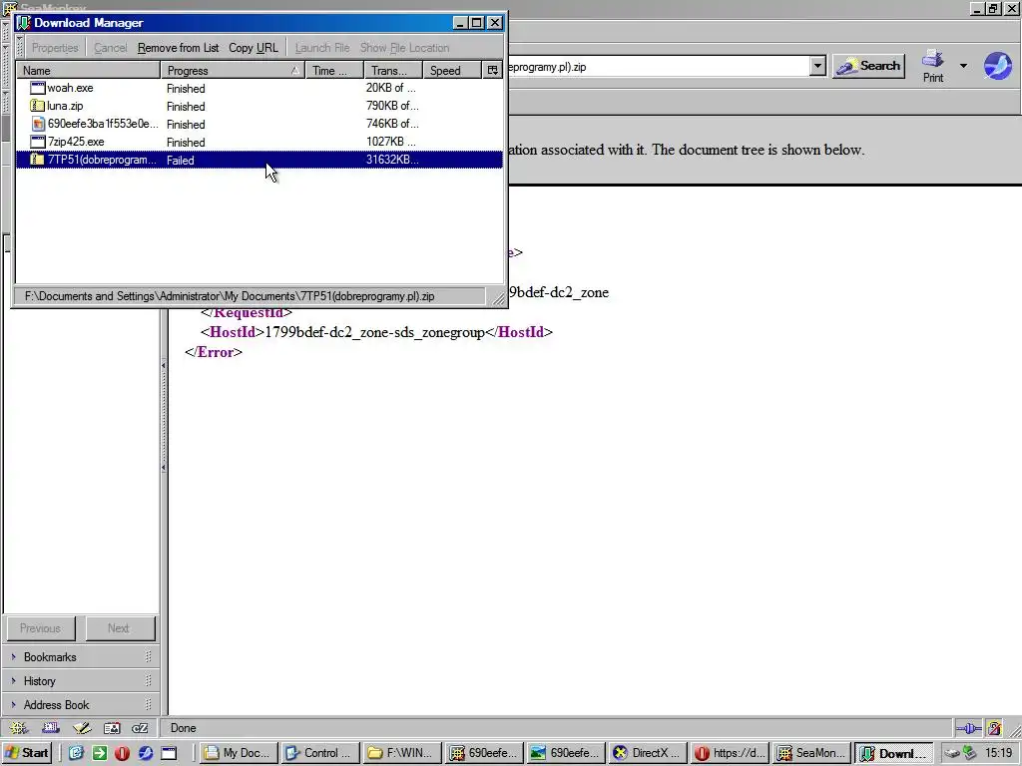This screenshot has width=1022, height=766.
Task: Expand the History sidebar panel
Action: [x=81, y=680]
